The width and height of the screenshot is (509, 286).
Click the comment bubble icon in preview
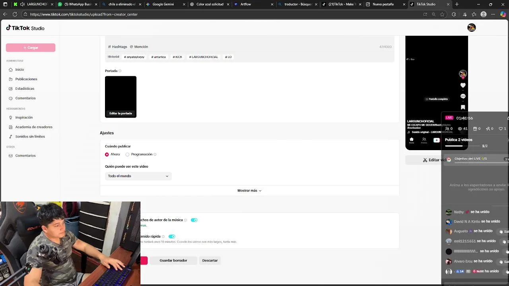pyautogui.click(x=463, y=96)
